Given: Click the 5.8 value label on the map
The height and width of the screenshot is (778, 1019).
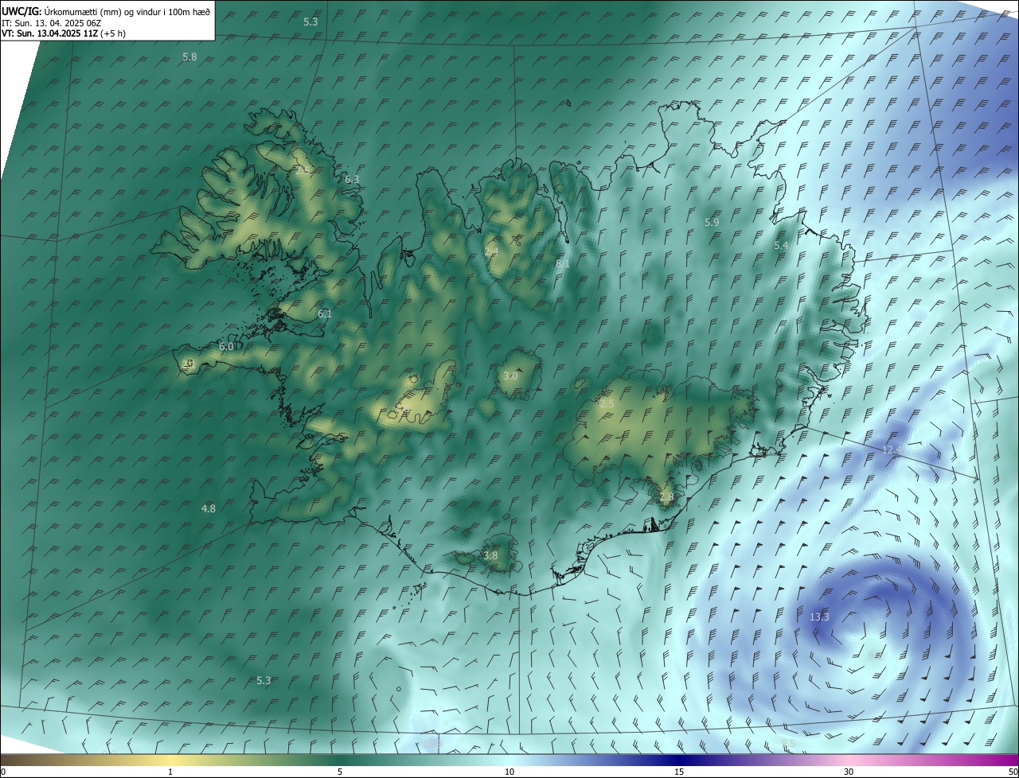Looking at the screenshot, I should [189, 57].
